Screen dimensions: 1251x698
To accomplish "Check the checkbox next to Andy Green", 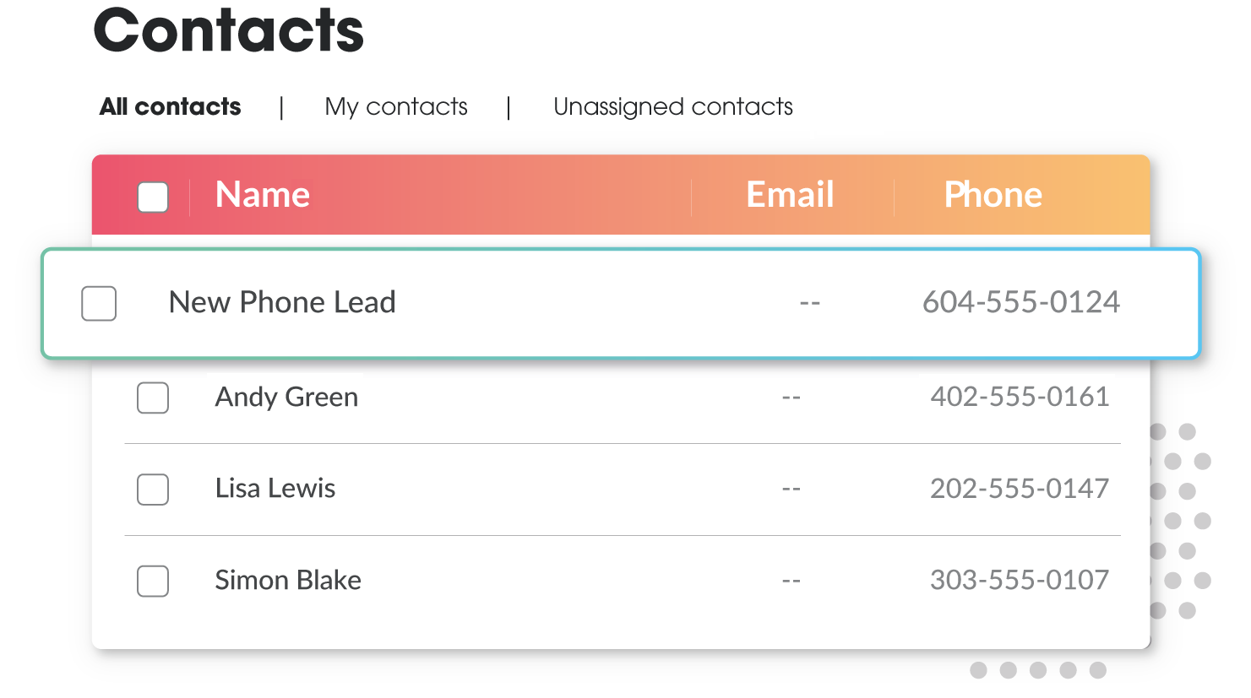I will point(153,398).
